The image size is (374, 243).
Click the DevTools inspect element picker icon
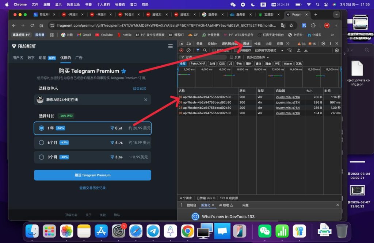[182, 44]
